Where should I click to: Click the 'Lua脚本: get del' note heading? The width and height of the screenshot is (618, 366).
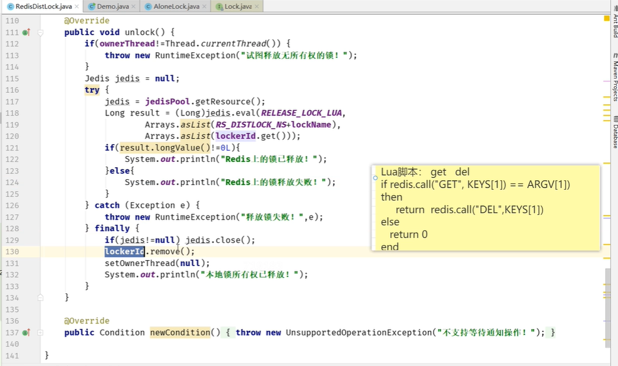coord(425,172)
